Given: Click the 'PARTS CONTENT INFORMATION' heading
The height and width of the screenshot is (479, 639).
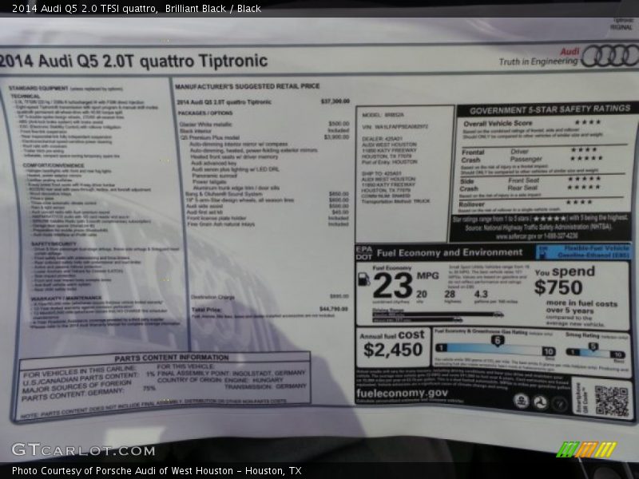Looking at the screenshot, I should [171, 358].
